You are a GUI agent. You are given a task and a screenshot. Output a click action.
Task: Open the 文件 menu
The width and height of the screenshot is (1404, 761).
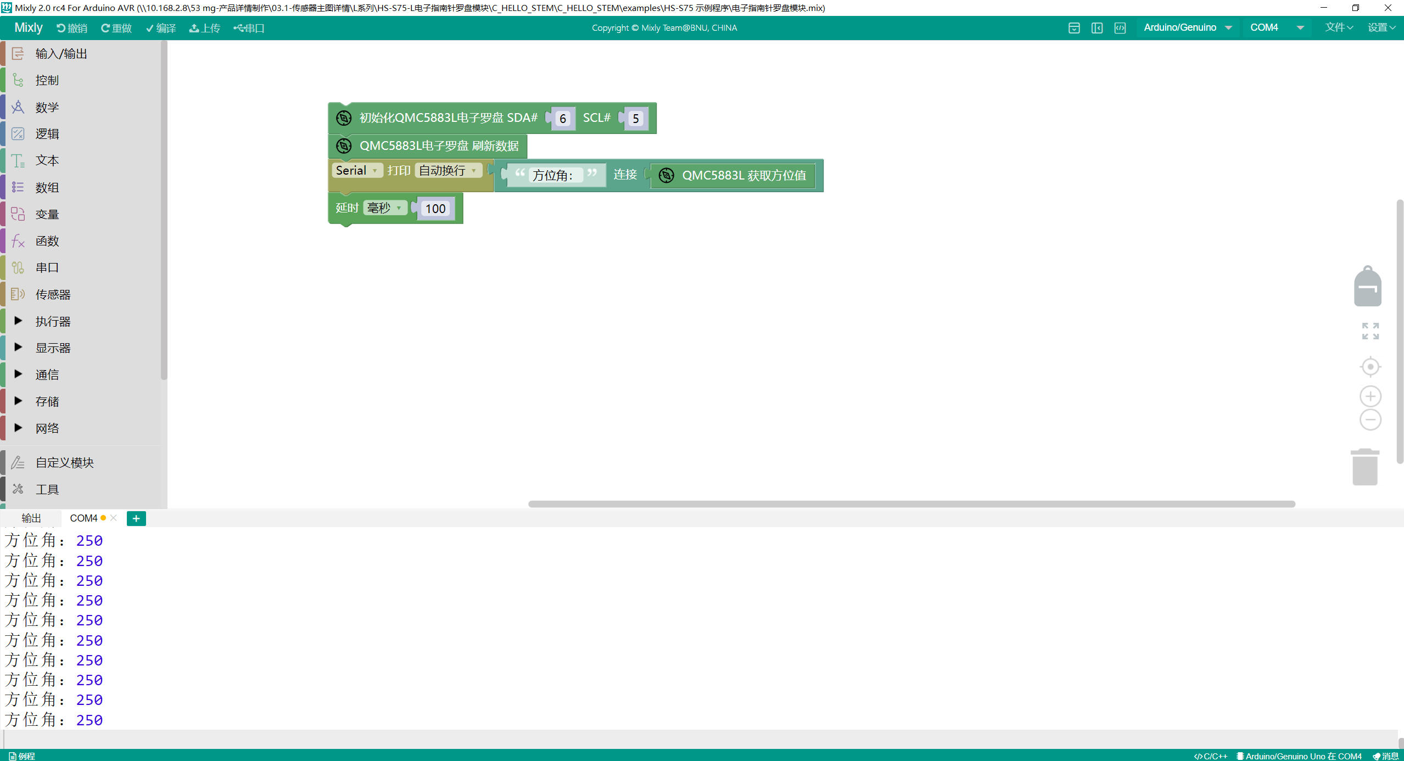click(x=1338, y=27)
